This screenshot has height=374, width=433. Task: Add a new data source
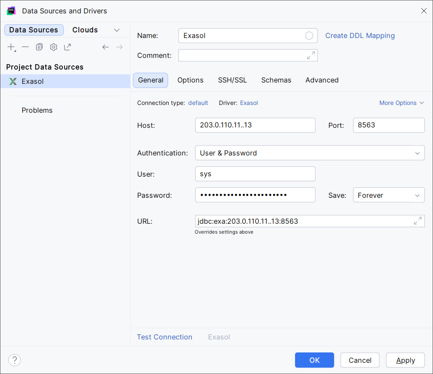click(x=11, y=47)
